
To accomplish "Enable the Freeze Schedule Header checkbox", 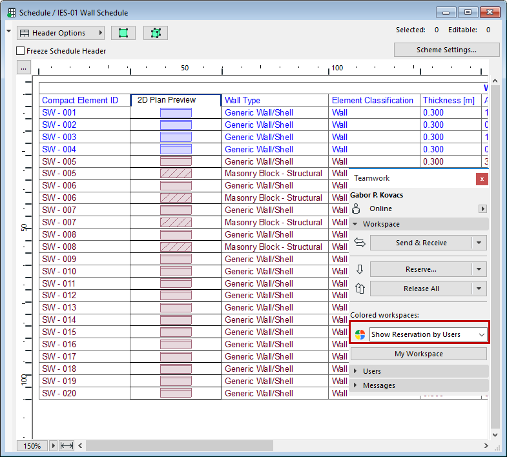I will pyautogui.click(x=21, y=51).
